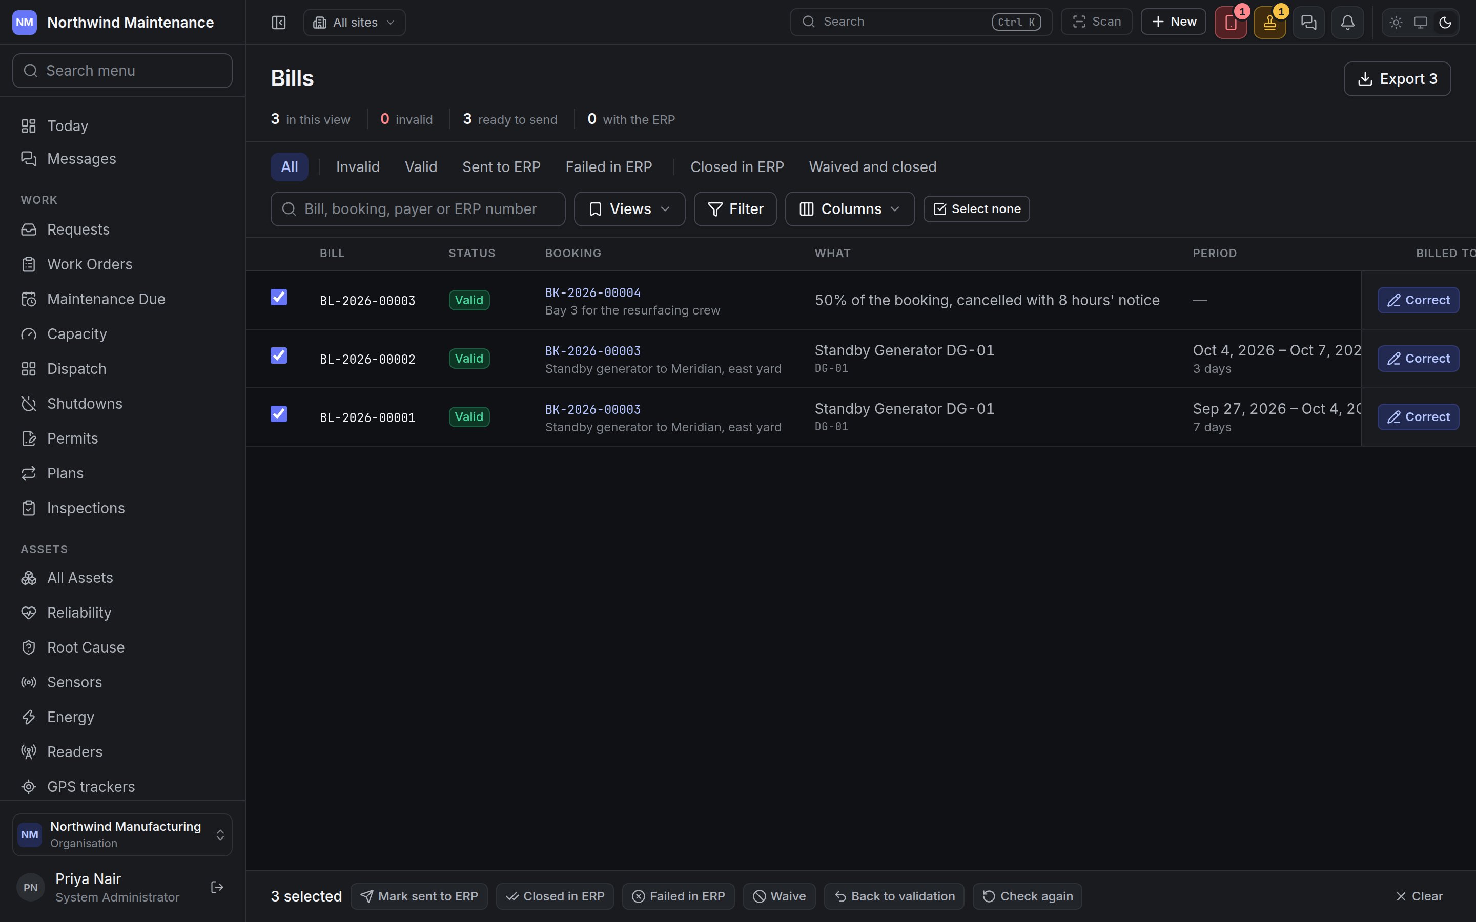Open the chat messages icon in top bar
This screenshot has height=922, width=1476.
click(x=1308, y=23)
